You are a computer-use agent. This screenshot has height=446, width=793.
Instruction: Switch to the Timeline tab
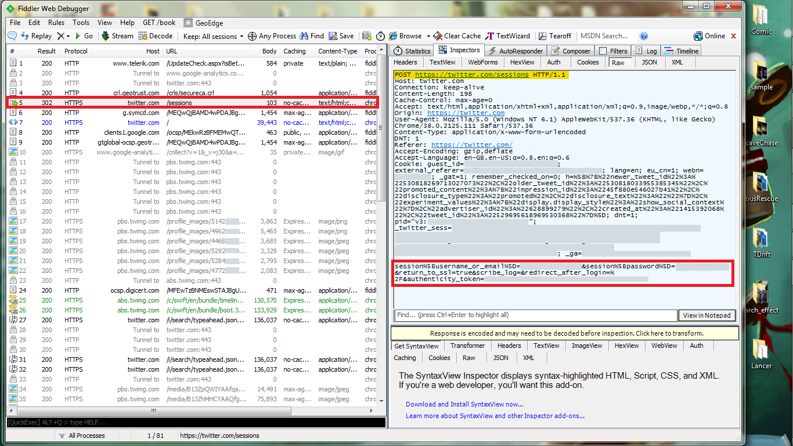point(682,51)
